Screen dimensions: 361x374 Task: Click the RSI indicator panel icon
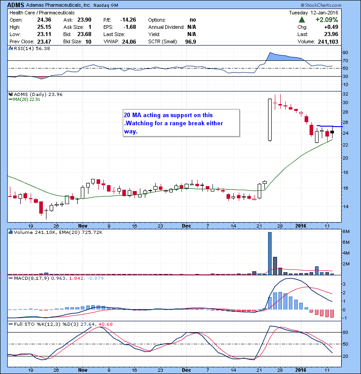(x=10, y=48)
